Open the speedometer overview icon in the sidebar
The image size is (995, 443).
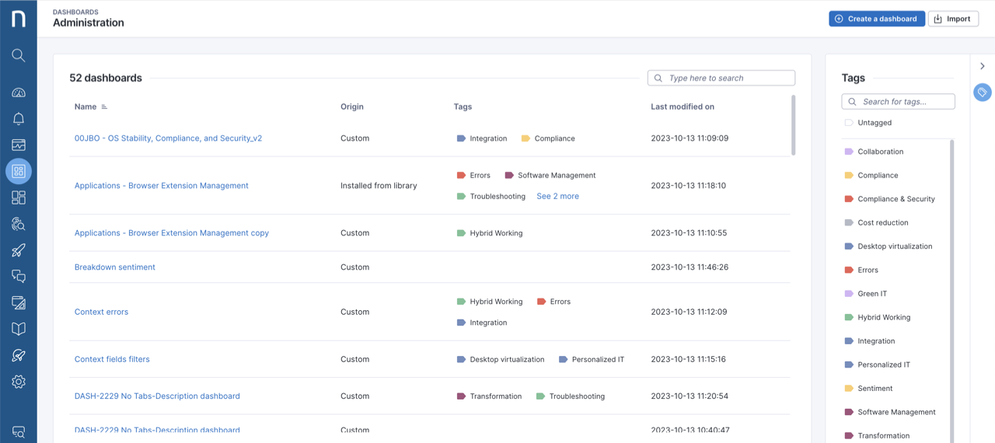pos(19,92)
